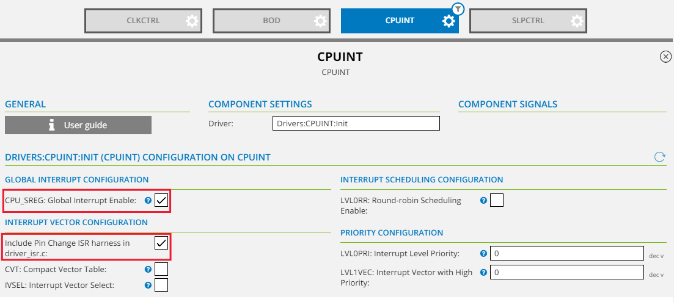Open the CPUINT gear settings icon
674x302 pixels.
(449, 21)
